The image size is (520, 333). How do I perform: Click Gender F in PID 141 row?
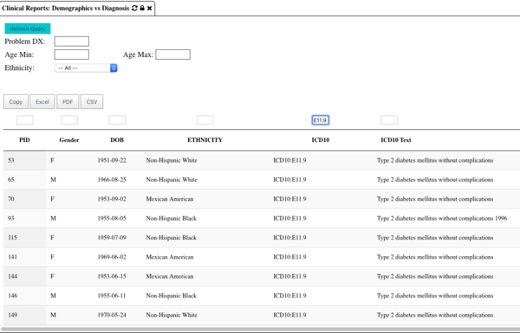pos(52,257)
